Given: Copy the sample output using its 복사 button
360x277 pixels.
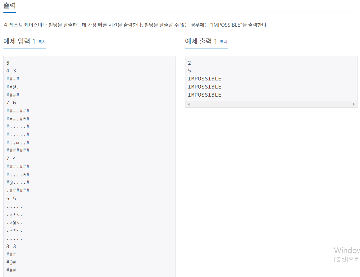Looking at the screenshot, I should pos(224,43).
